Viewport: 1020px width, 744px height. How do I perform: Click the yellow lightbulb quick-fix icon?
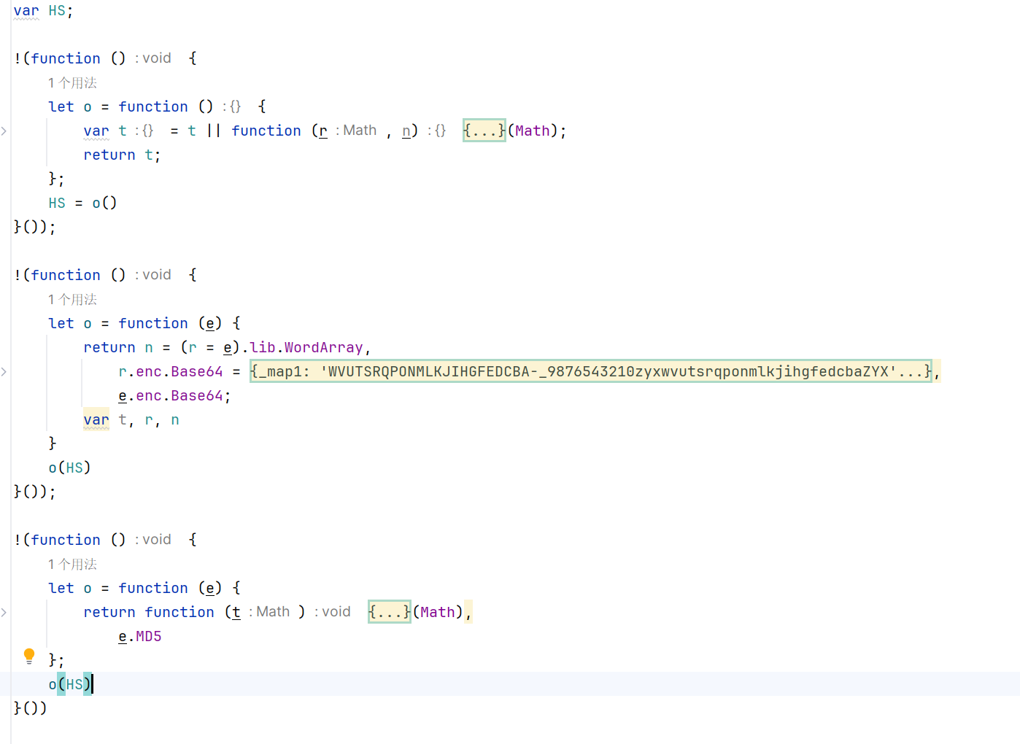tap(29, 656)
